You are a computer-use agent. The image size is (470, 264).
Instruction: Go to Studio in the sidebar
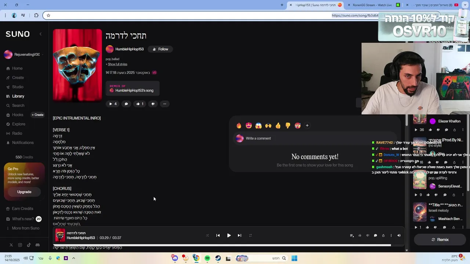point(15,87)
